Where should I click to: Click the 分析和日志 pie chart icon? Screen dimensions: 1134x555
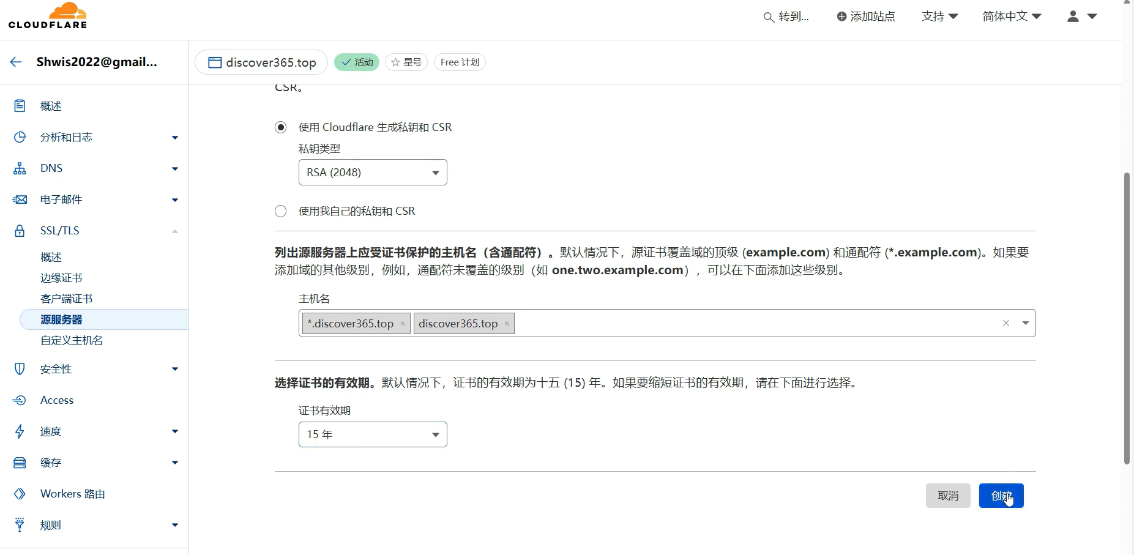tap(20, 137)
